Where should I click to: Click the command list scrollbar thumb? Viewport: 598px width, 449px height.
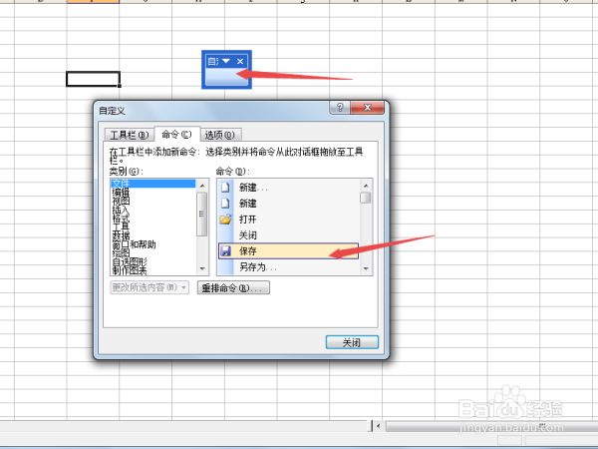pos(366,198)
